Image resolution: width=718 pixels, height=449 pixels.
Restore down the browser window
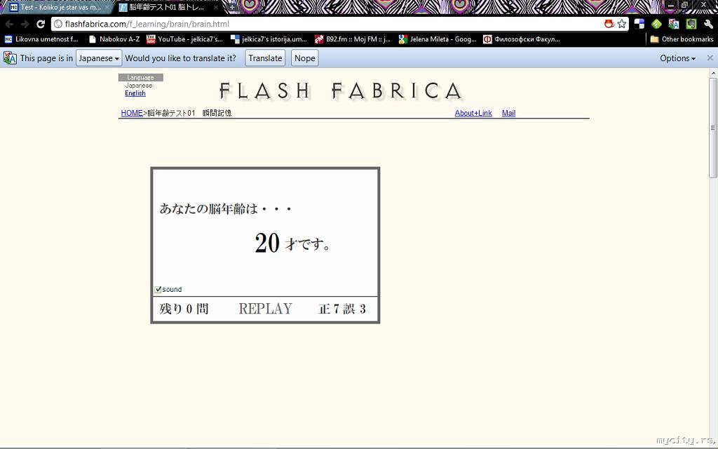685,5
